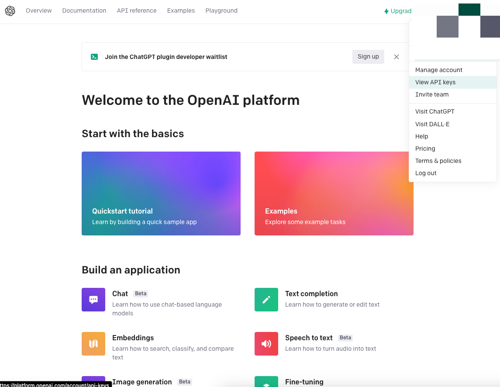This screenshot has height=387, width=500.
Task: Click 'Explore some example tasks' text
Action: [305, 222]
